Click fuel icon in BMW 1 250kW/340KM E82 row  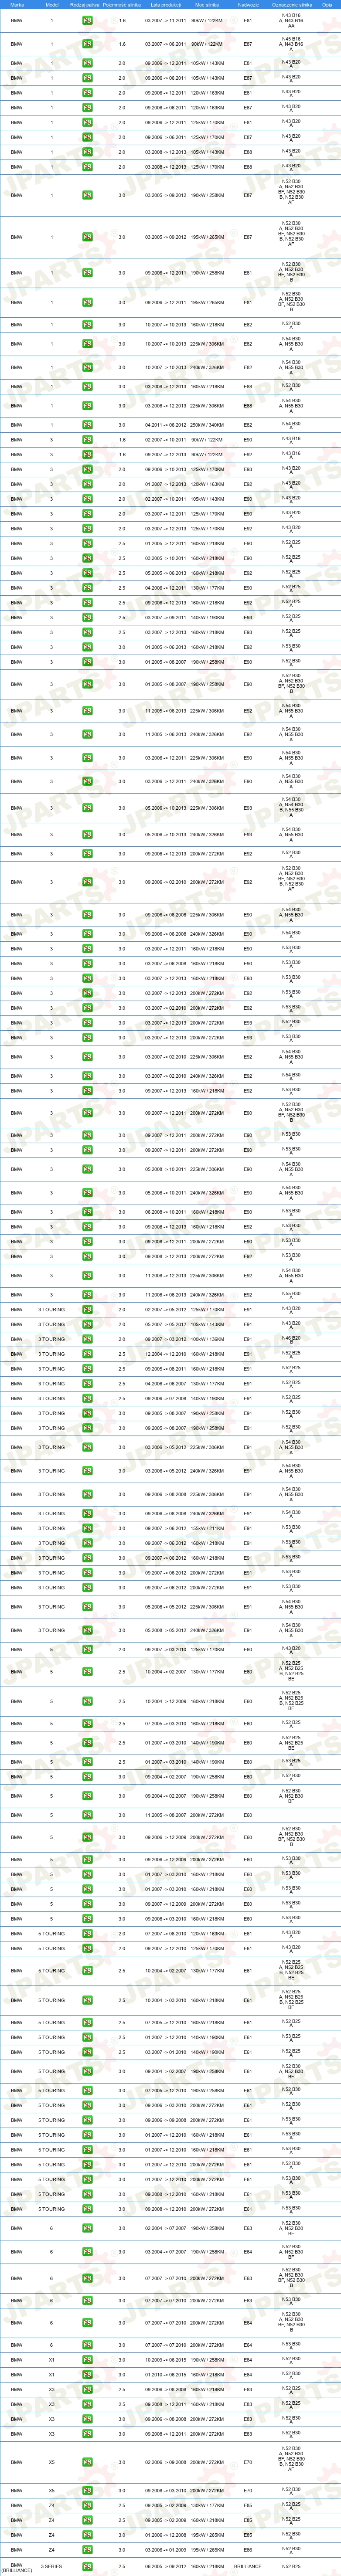(x=88, y=425)
